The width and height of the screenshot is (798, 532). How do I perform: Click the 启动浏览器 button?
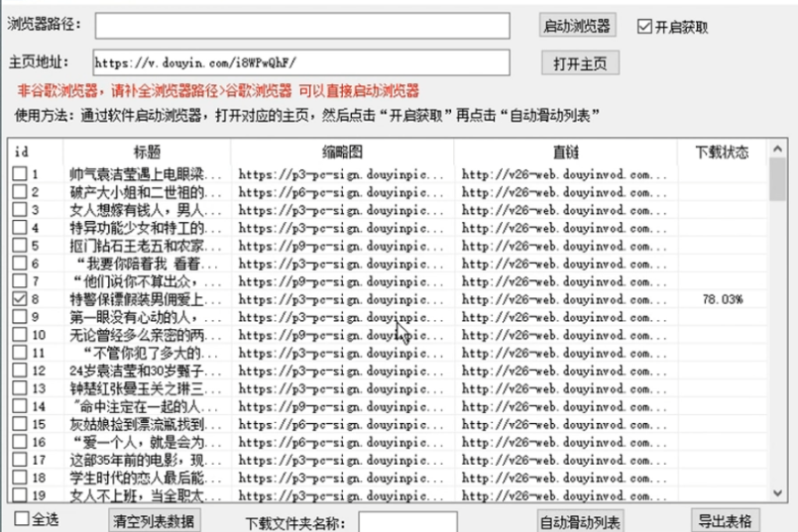coord(579,25)
